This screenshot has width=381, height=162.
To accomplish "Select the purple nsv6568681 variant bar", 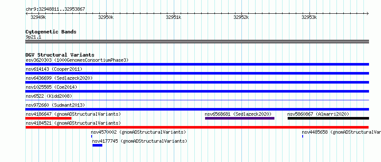I will point(240,118).
